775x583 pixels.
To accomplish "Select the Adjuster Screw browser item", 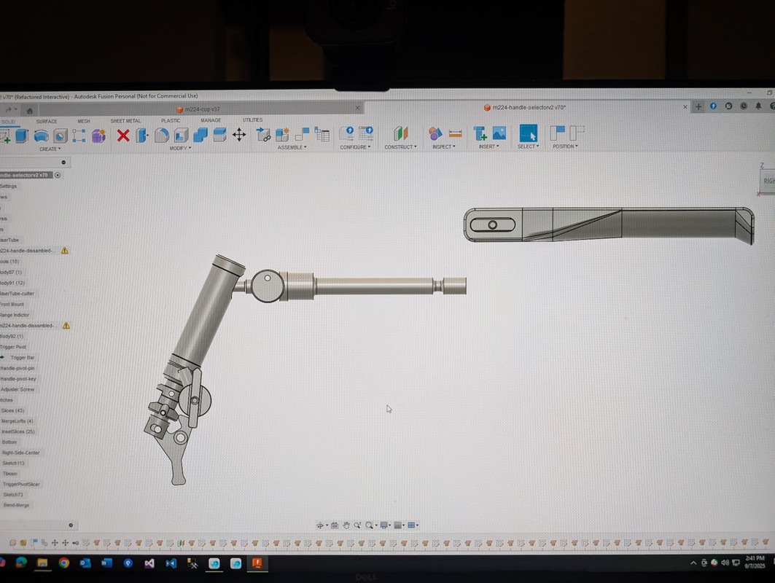I will tap(17, 389).
